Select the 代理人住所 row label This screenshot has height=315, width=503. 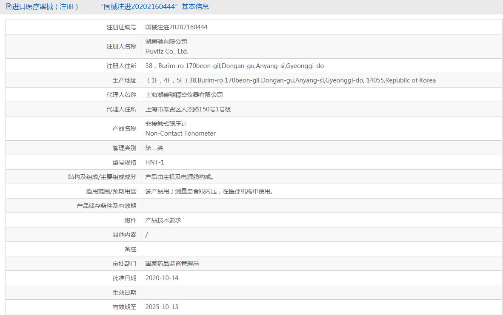121,109
